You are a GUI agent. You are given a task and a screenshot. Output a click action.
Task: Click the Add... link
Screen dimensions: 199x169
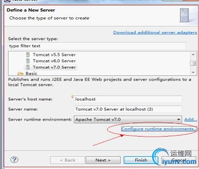[190, 119]
